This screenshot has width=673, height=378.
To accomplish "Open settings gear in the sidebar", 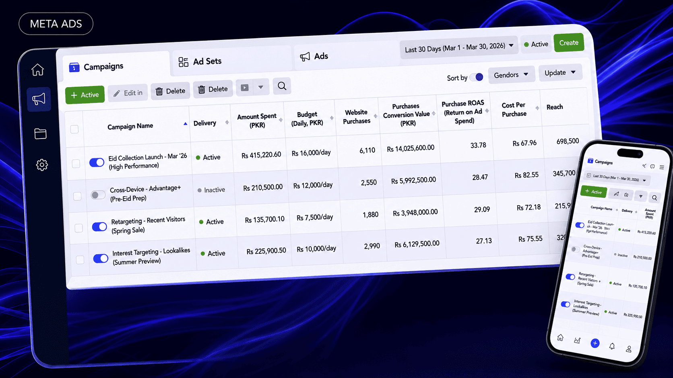I will (42, 165).
